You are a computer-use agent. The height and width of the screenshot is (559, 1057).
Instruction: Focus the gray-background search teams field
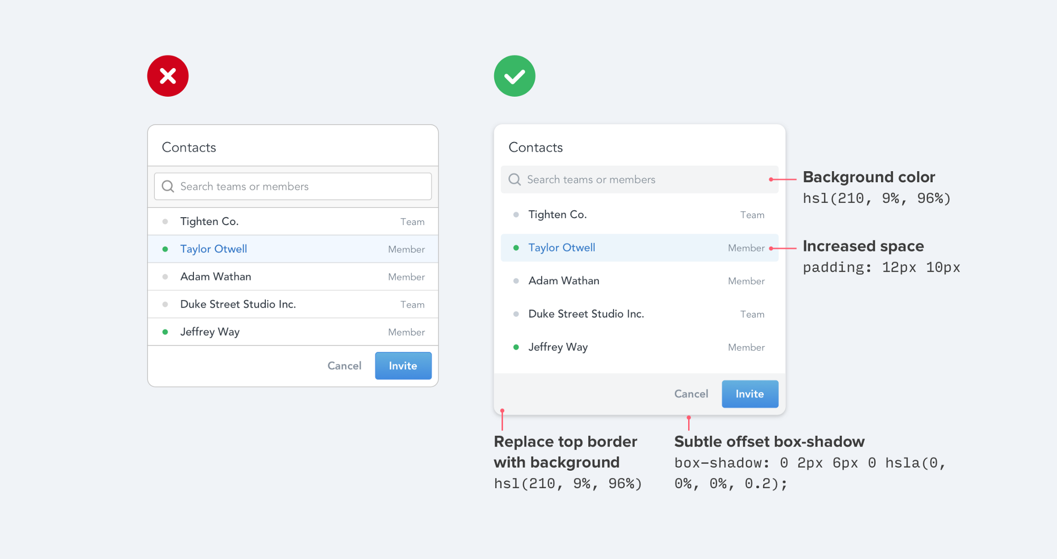click(639, 180)
